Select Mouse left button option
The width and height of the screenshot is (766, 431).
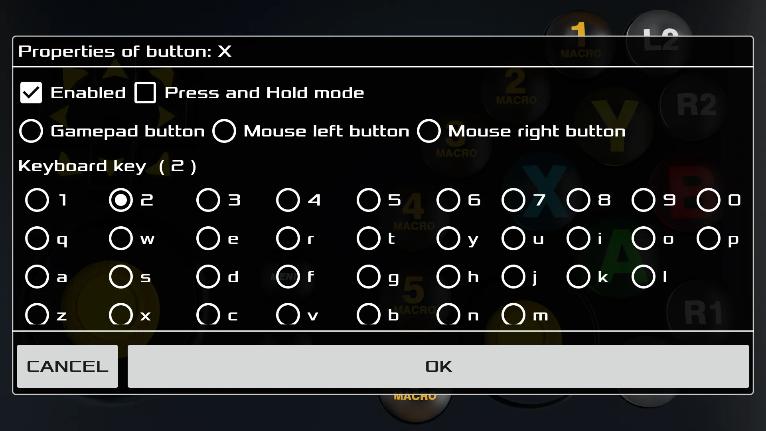click(223, 131)
